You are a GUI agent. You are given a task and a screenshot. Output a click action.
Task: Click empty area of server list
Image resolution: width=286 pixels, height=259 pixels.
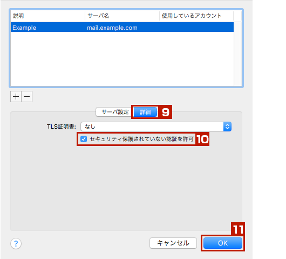click(x=122, y=59)
